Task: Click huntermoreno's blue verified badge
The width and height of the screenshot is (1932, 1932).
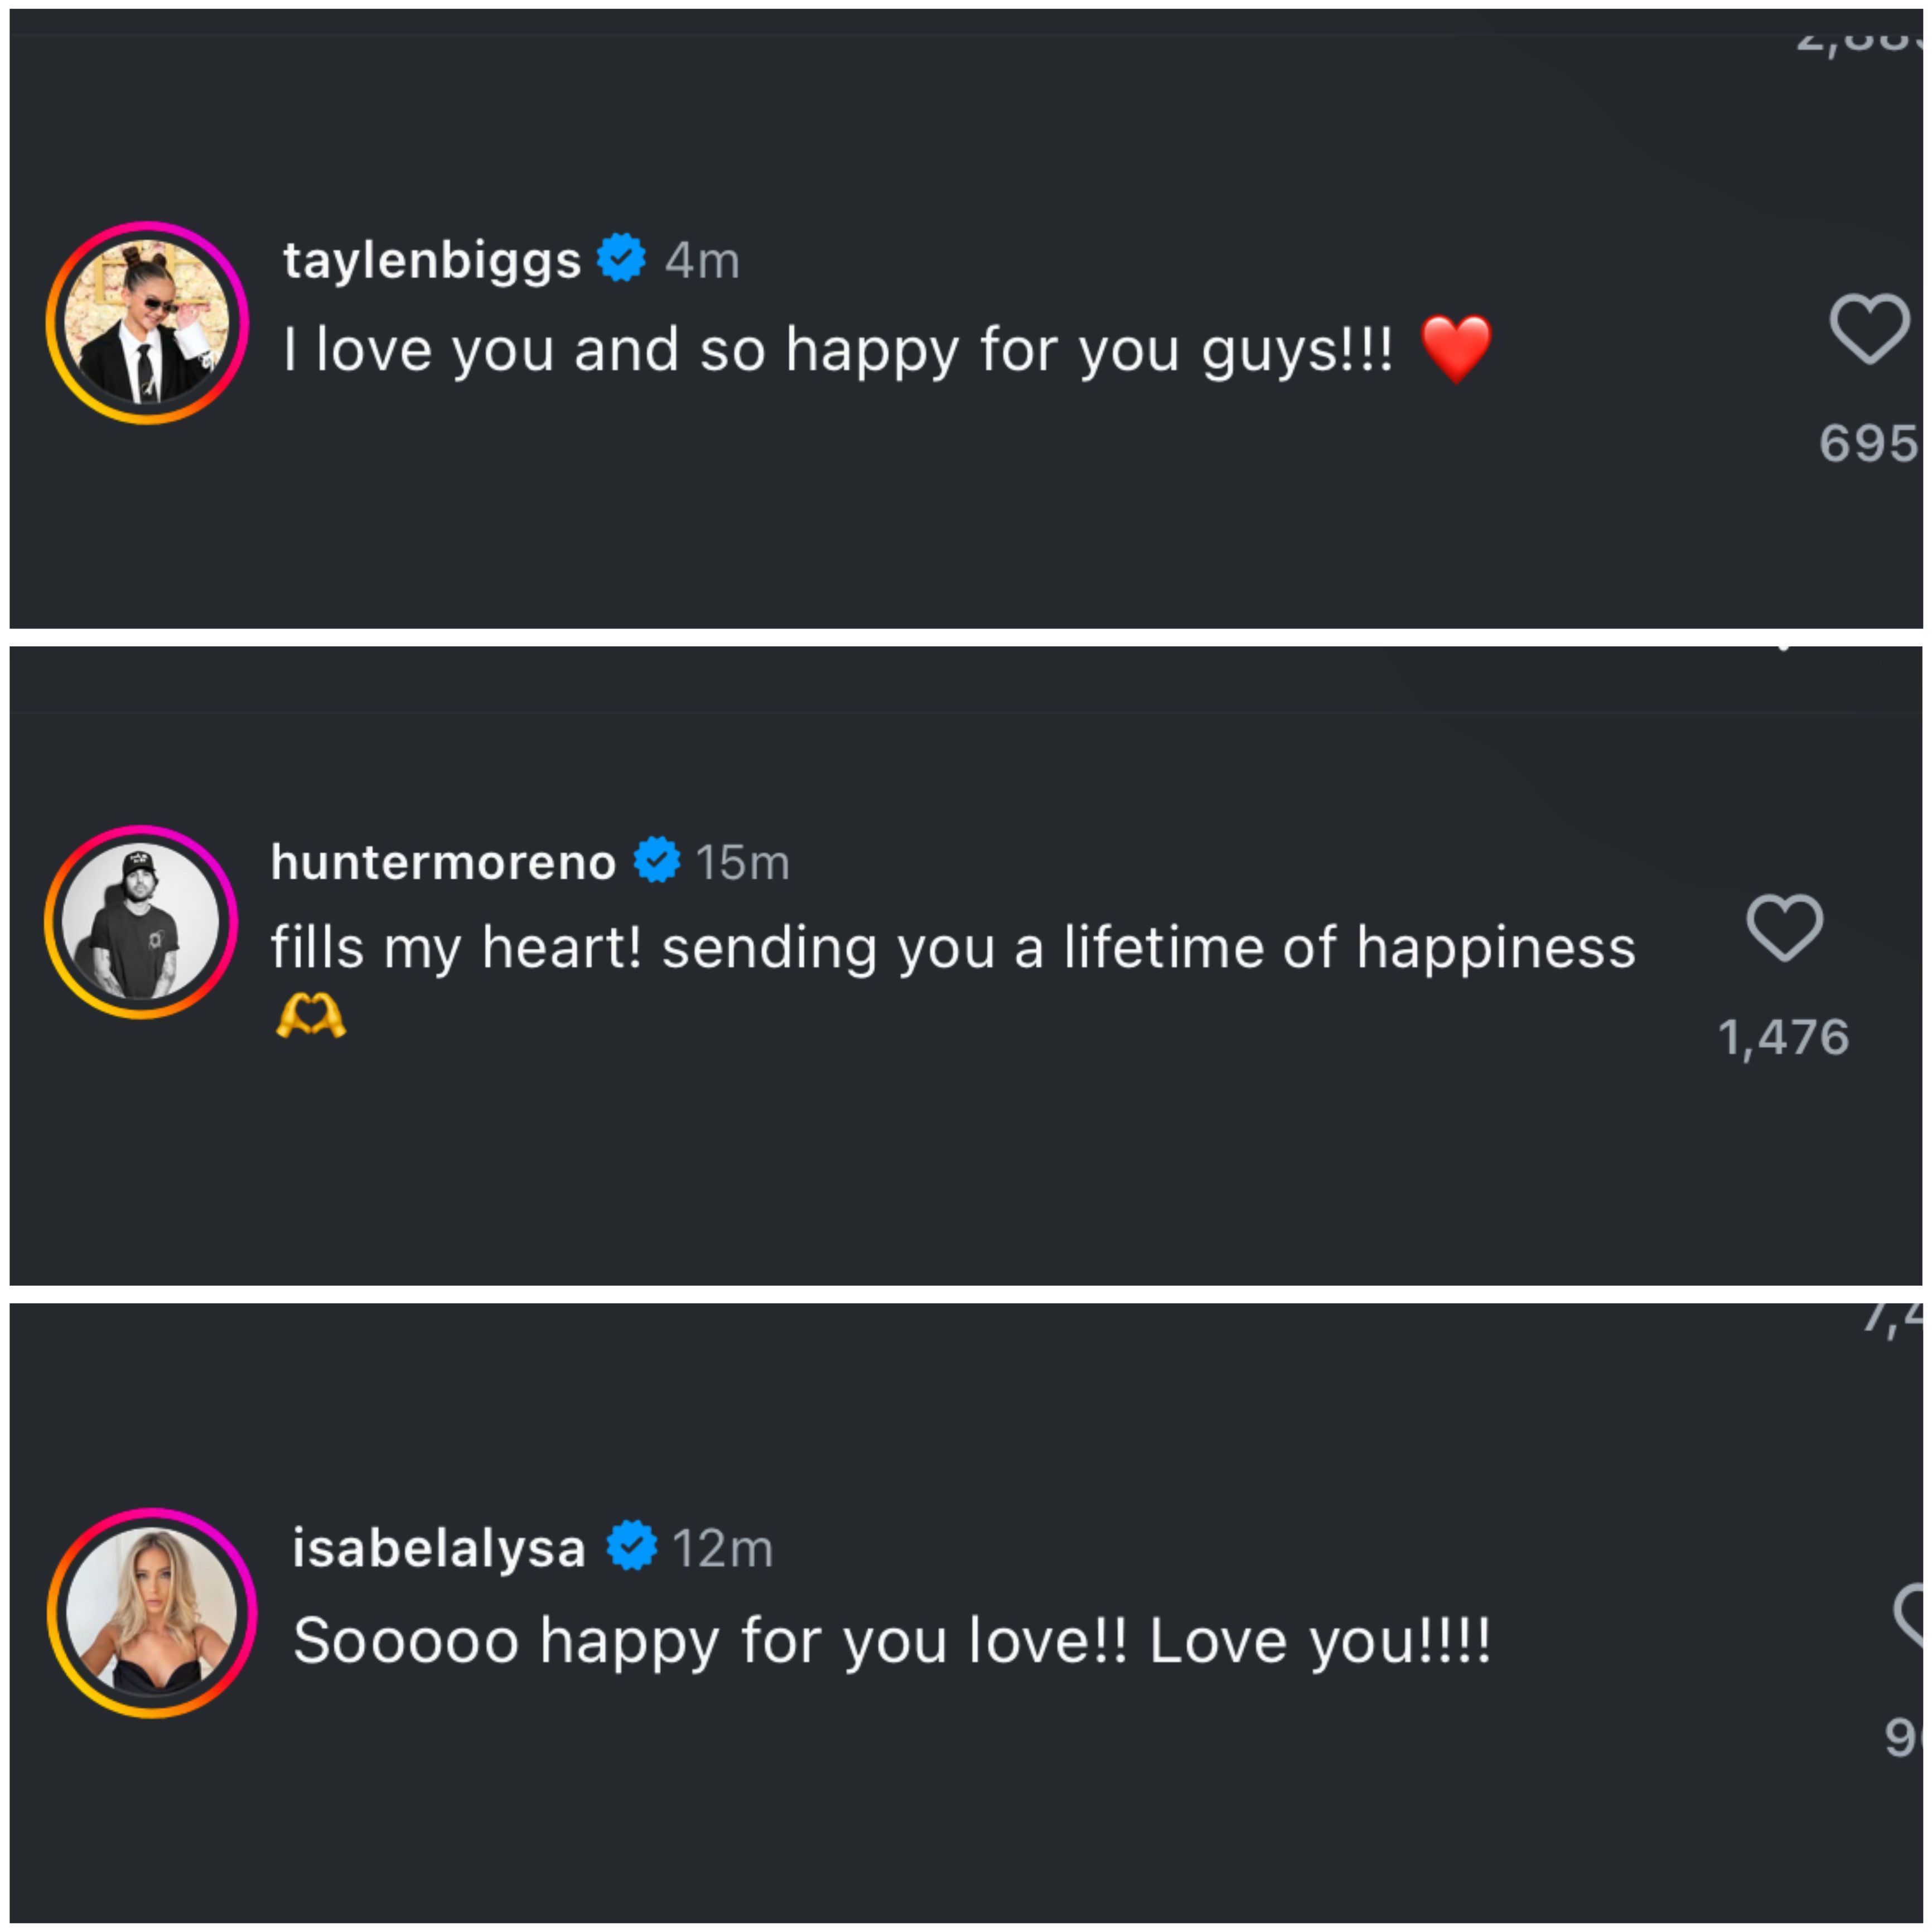Action: 657,859
